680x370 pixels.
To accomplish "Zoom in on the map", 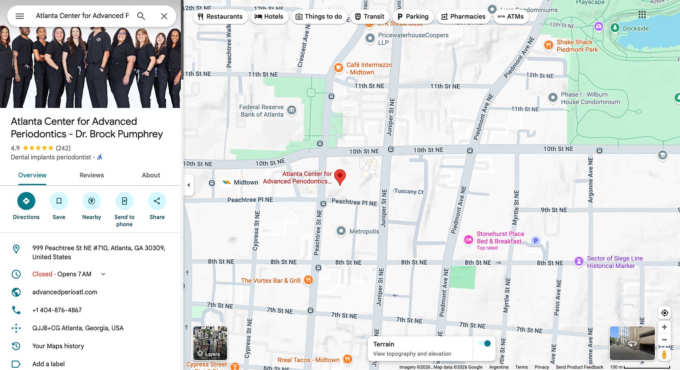I will pyautogui.click(x=664, y=327).
